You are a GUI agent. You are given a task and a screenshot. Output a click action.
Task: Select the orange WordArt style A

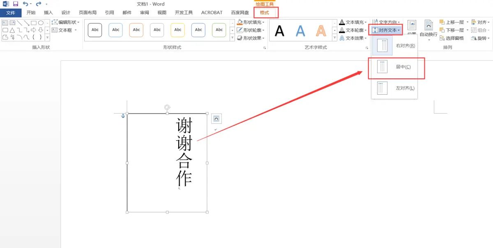click(x=322, y=30)
